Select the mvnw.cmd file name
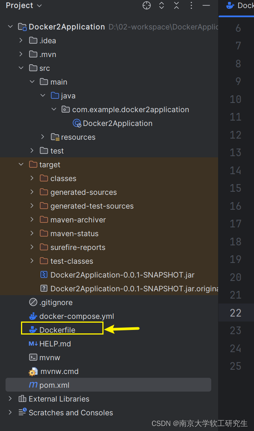 (x=60, y=371)
